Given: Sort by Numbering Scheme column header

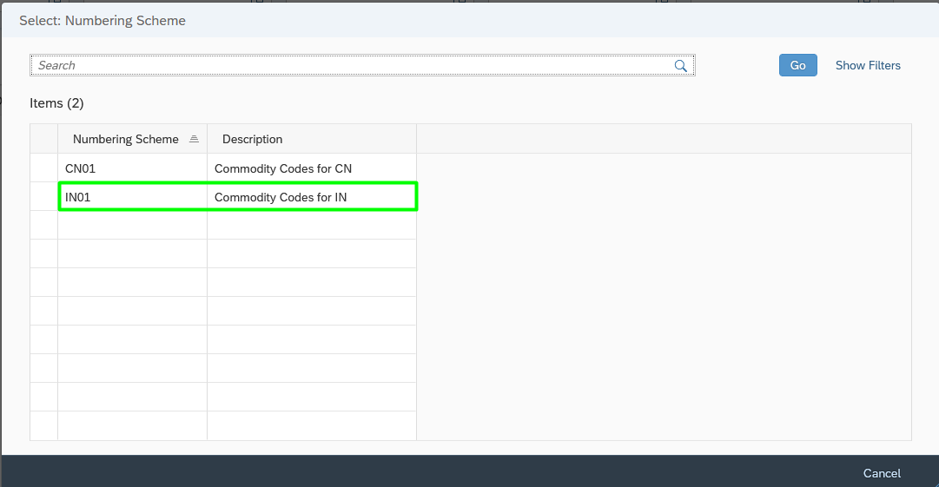Looking at the screenshot, I should coord(132,139).
